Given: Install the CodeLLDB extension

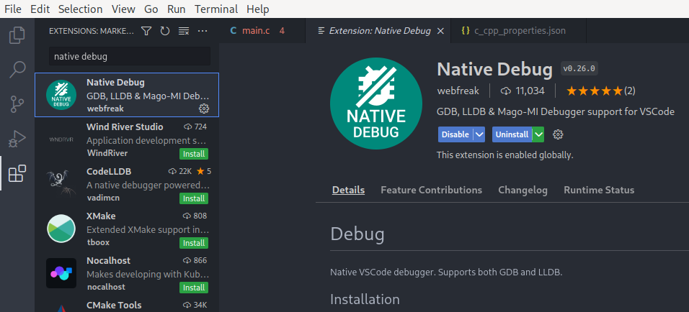Looking at the screenshot, I should [x=194, y=198].
